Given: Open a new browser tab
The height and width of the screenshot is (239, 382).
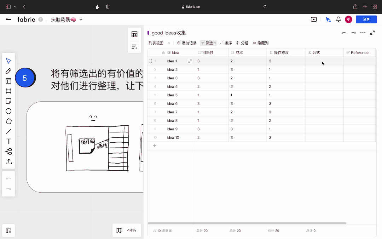Looking at the screenshot, I should [365, 7].
